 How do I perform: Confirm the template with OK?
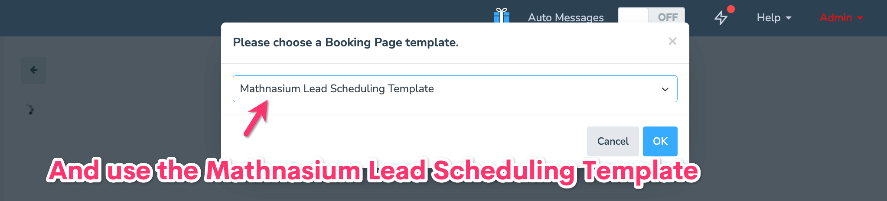(x=660, y=141)
